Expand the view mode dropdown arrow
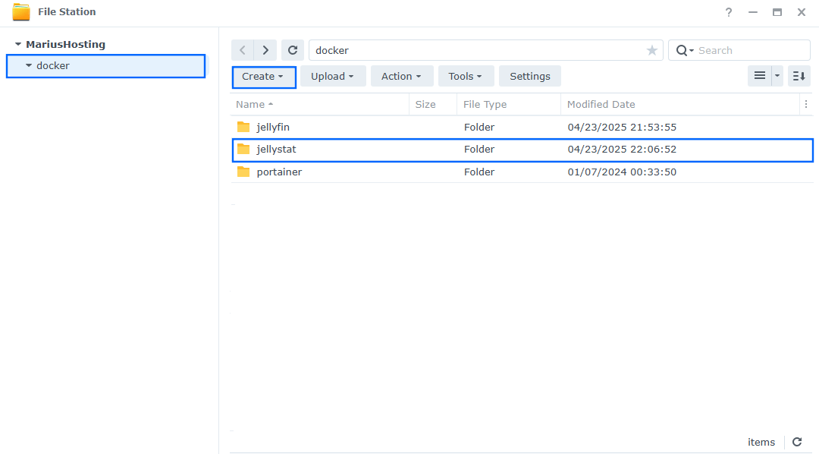Image resolution: width=819 pixels, height=454 pixels. coord(777,76)
